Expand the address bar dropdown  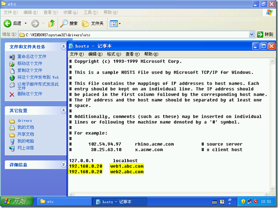252,34
